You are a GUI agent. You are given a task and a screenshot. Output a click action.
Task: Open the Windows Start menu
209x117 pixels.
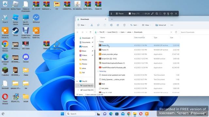click(x=62, y=114)
